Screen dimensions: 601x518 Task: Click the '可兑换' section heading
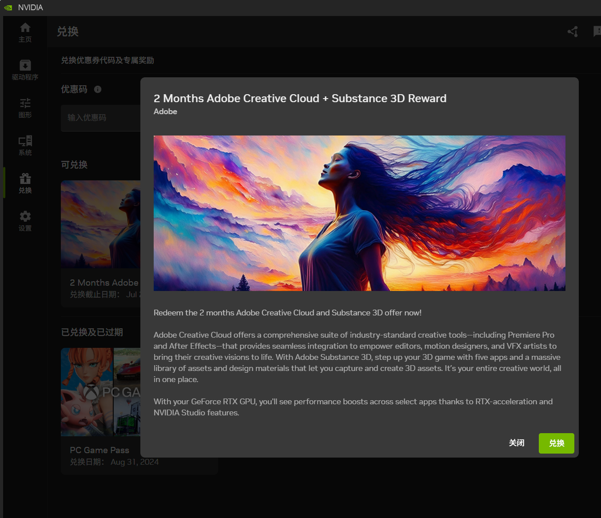point(74,165)
